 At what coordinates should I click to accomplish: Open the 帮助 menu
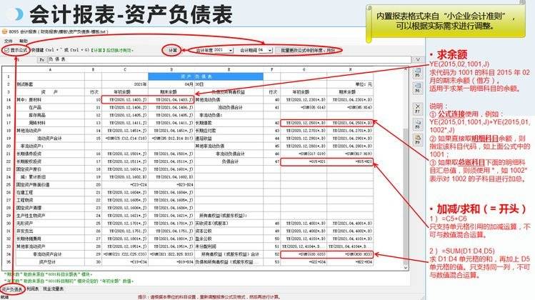coord(24,41)
